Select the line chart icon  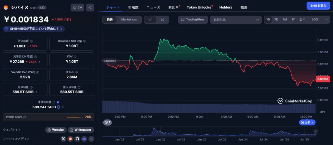(150, 20)
